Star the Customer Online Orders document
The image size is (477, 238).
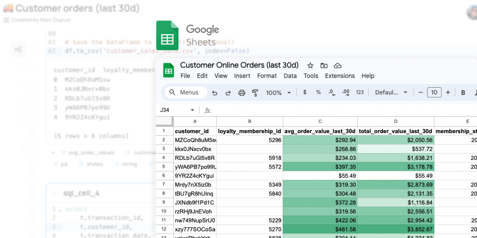click(x=310, y=65)
